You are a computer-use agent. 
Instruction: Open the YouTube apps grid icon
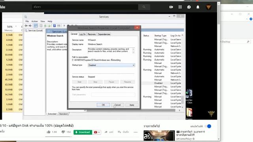[180, 7]
